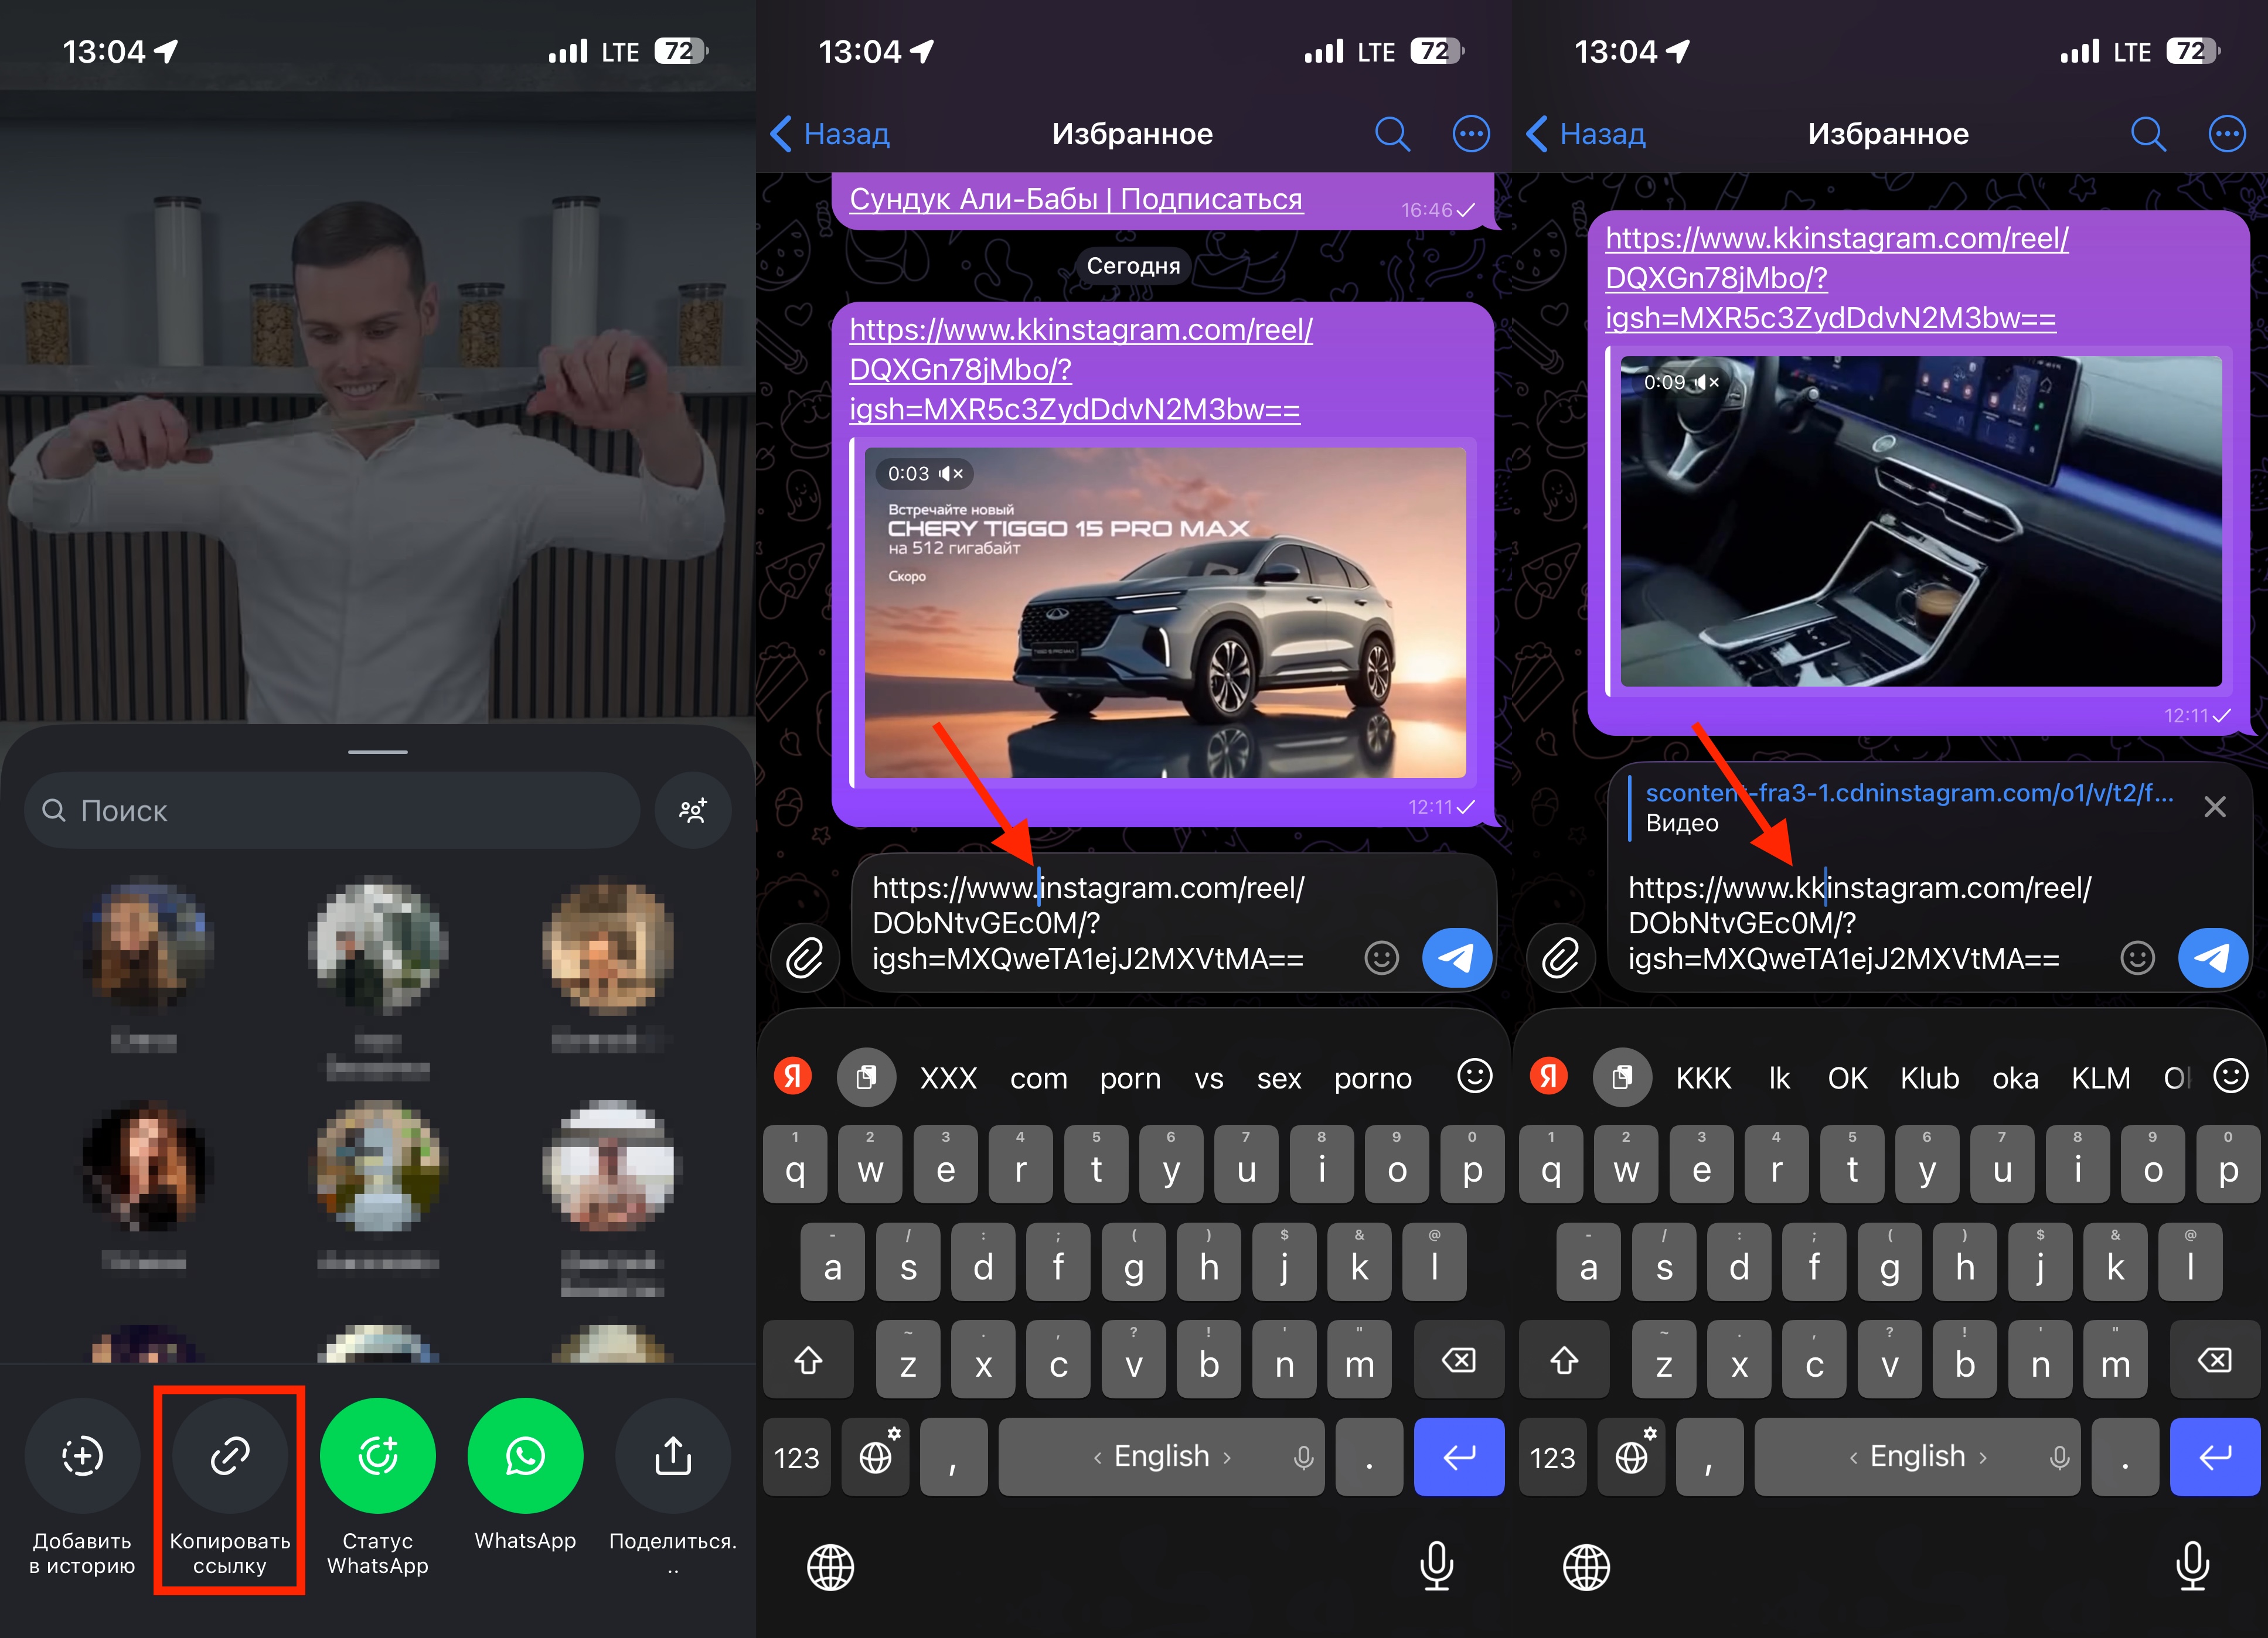Screen dimensions: 2268x1638
Task: Open the Yandex icon on the middle keyboard
Action: [x=793, y=1076]
